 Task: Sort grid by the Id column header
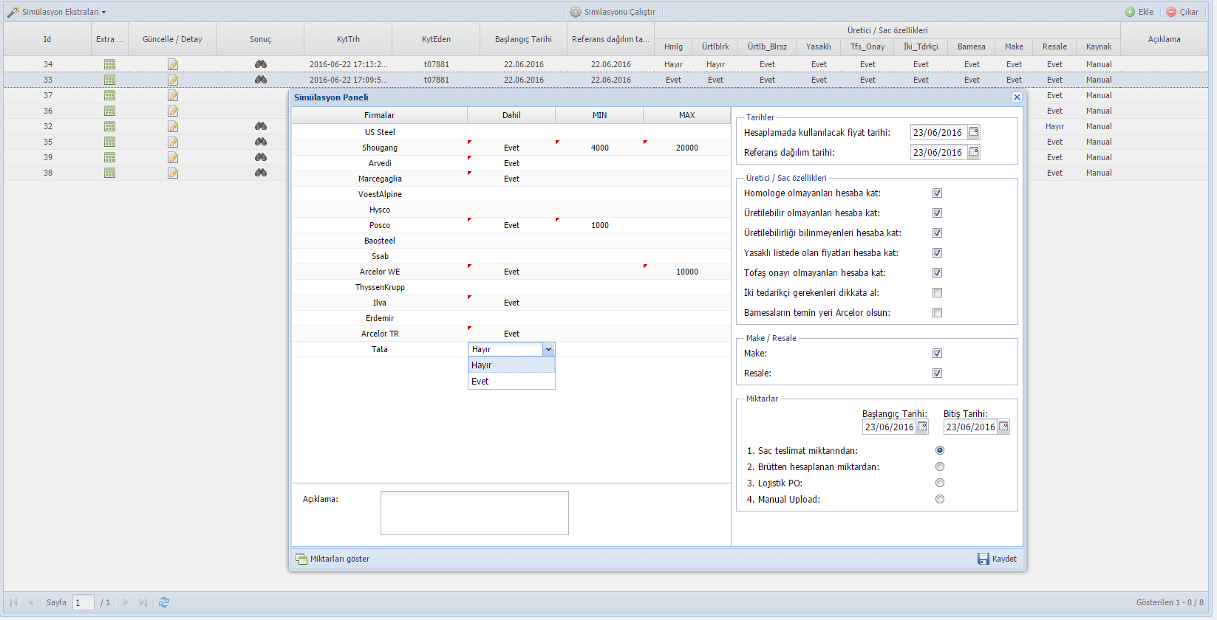tap(47, 39)
